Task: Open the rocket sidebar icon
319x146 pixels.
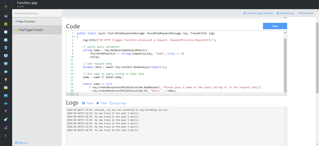Action: coord(6,119)
